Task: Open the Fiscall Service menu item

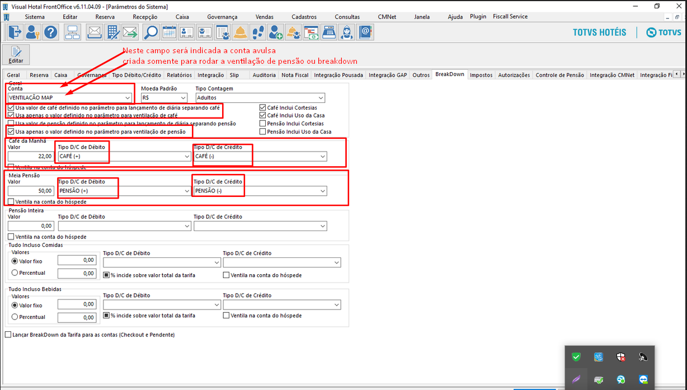Action: point(510,16)
